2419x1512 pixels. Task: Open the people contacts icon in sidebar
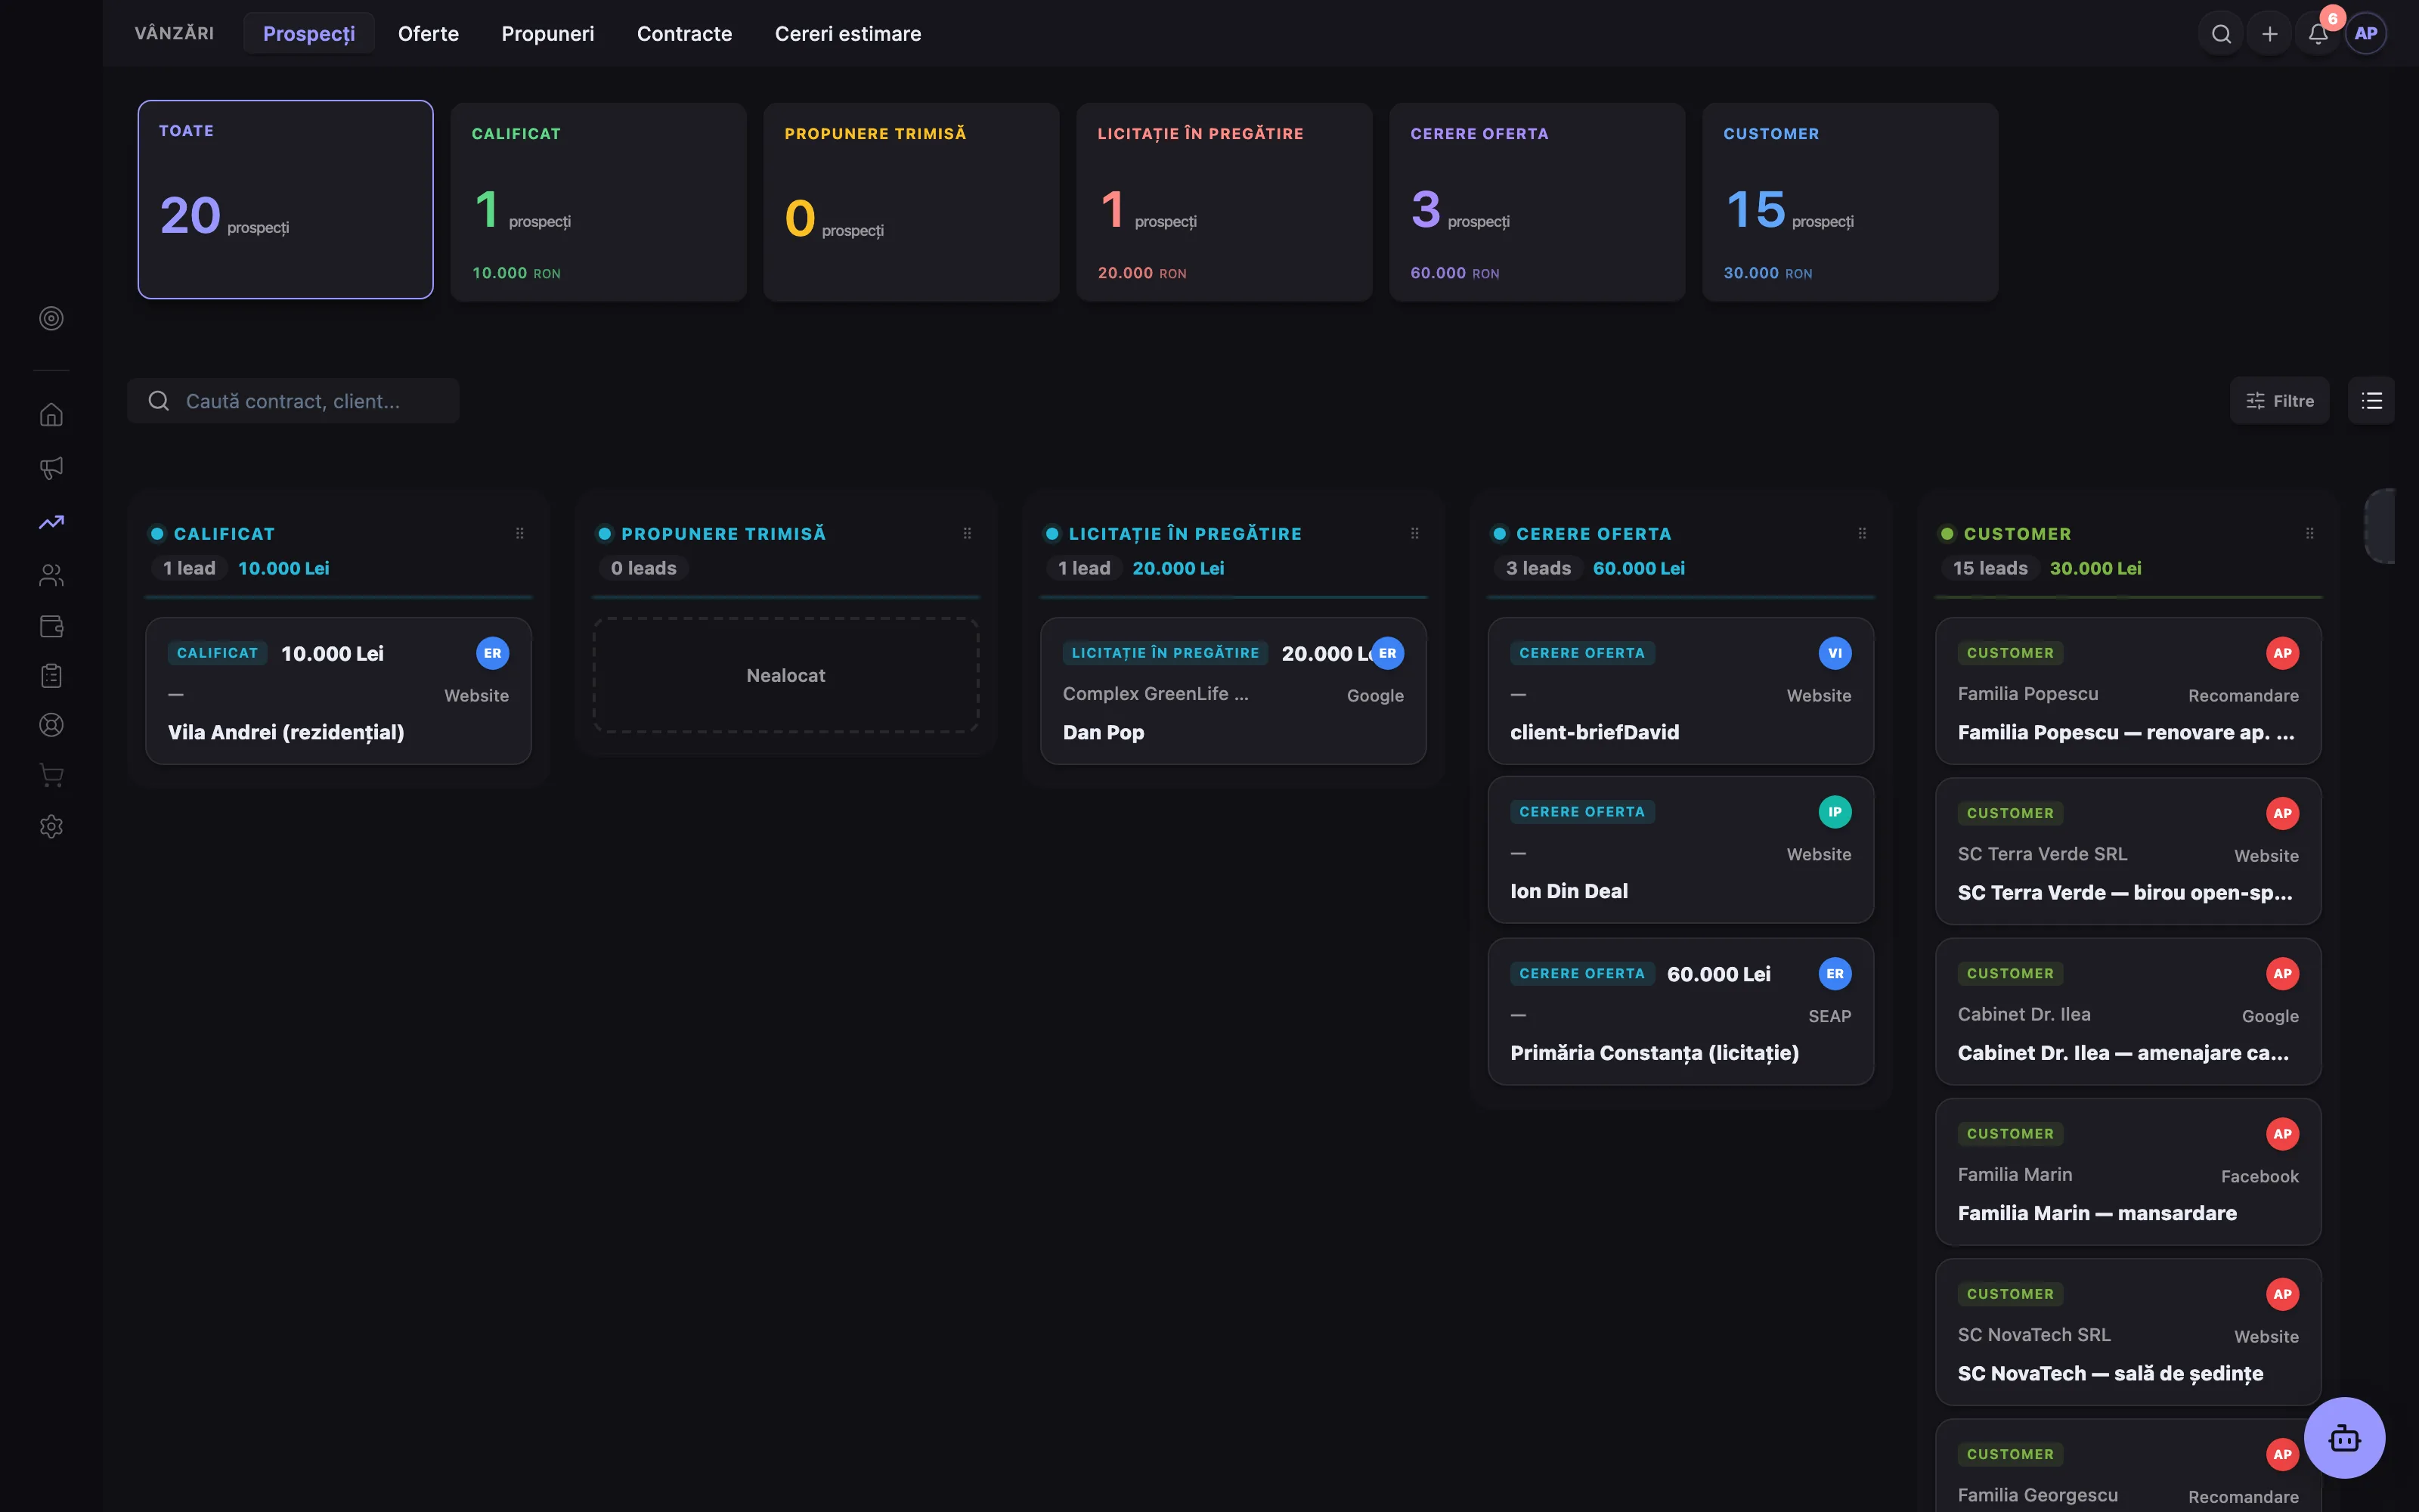[x=51, y=575]
